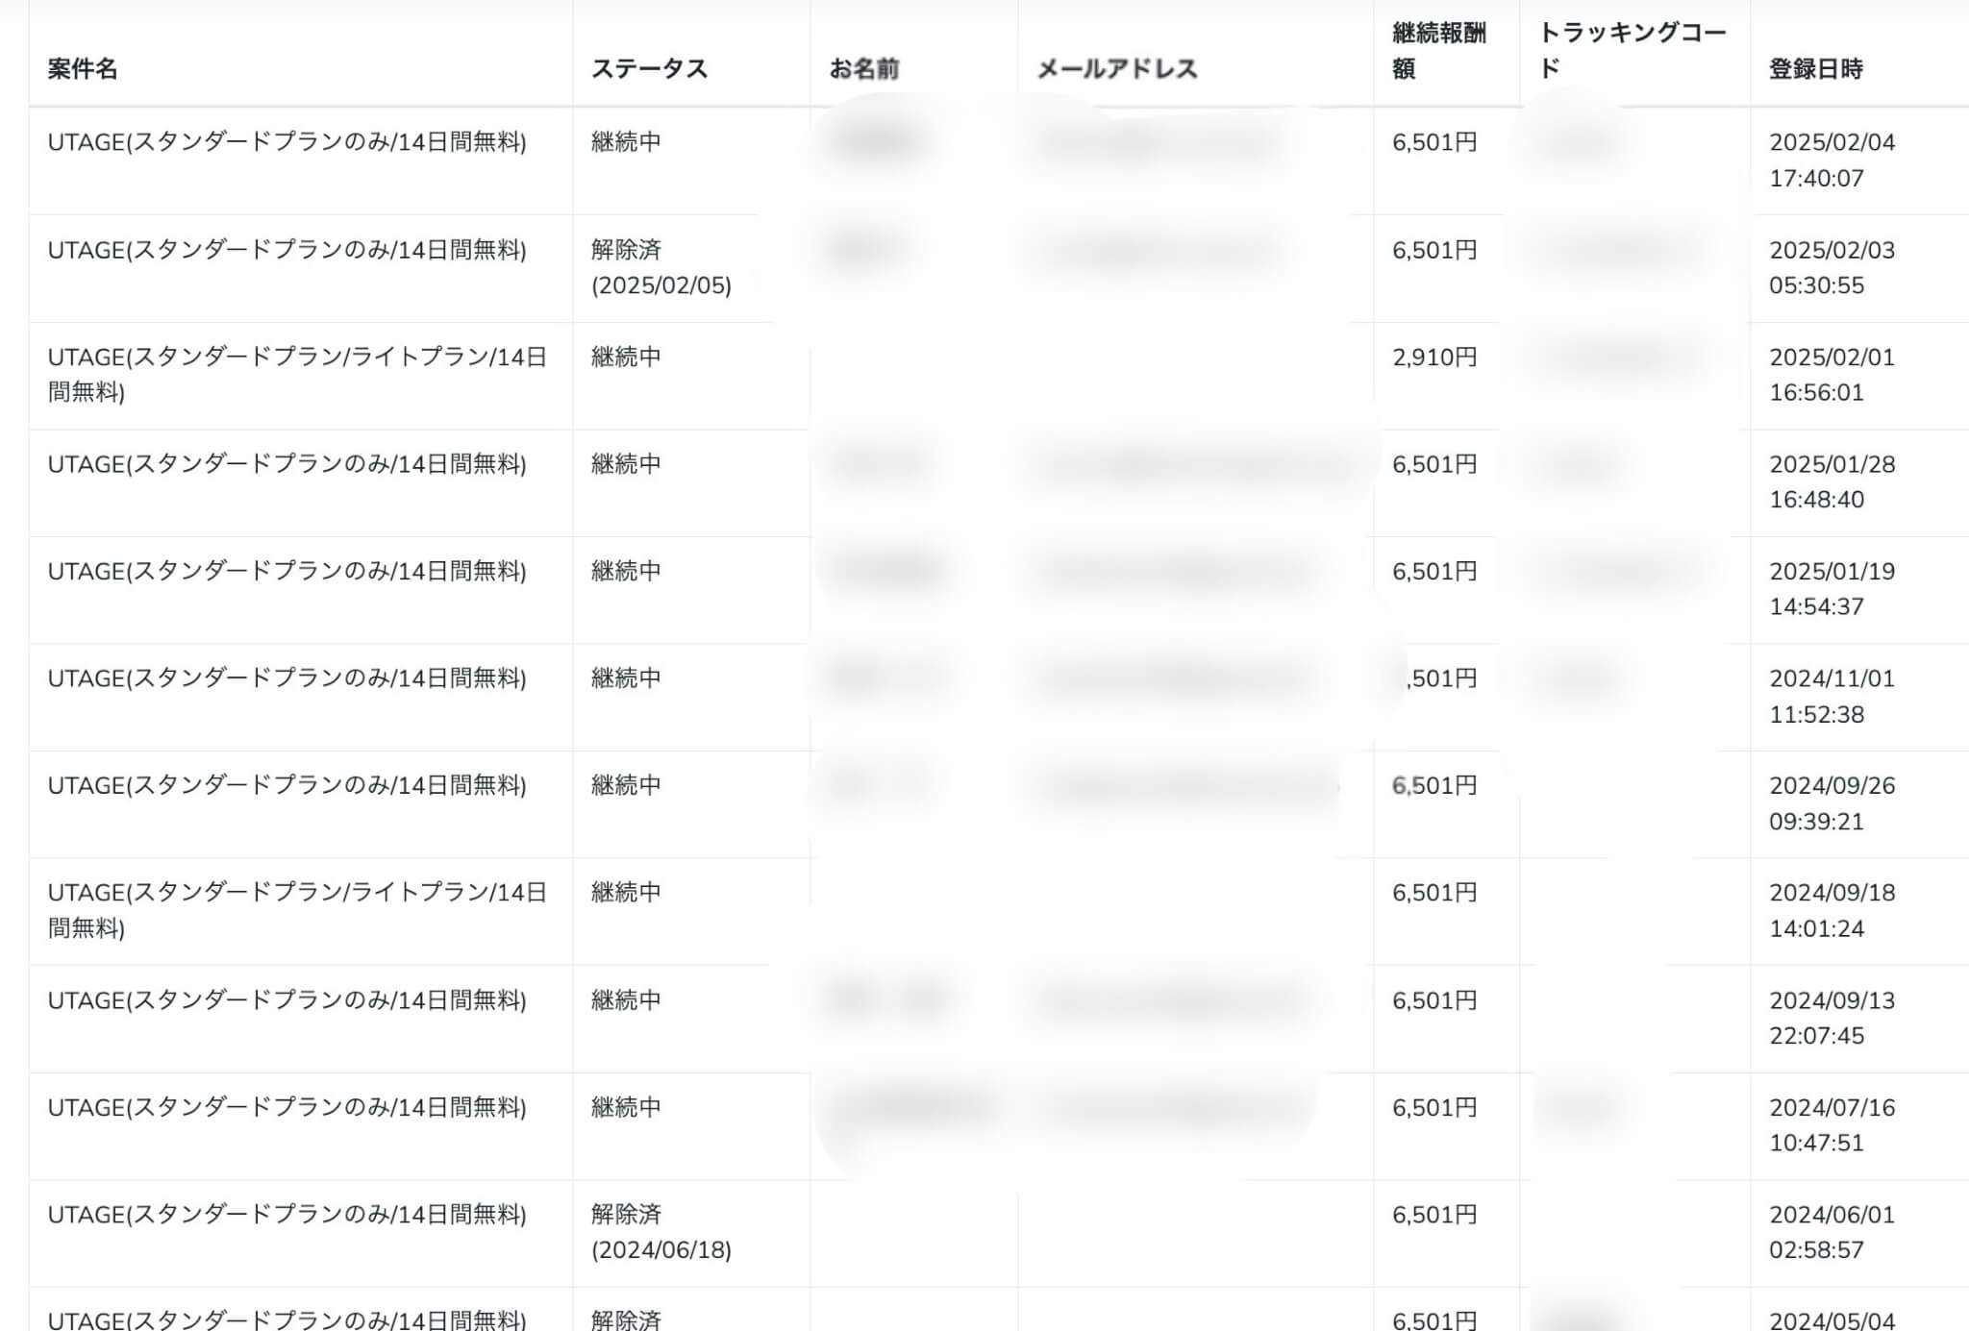This screenshot has height=1331, width=1969.
Task: Click the 登録日時 column header
Action: [1816, 68]
